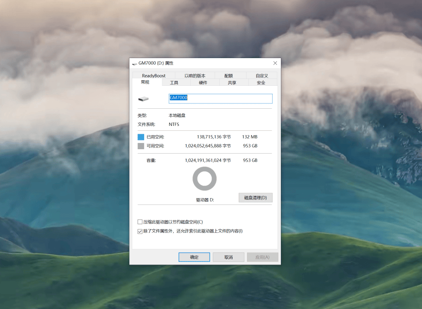Click the 138,715,136 字节 used space value

(x=214, y=137)
